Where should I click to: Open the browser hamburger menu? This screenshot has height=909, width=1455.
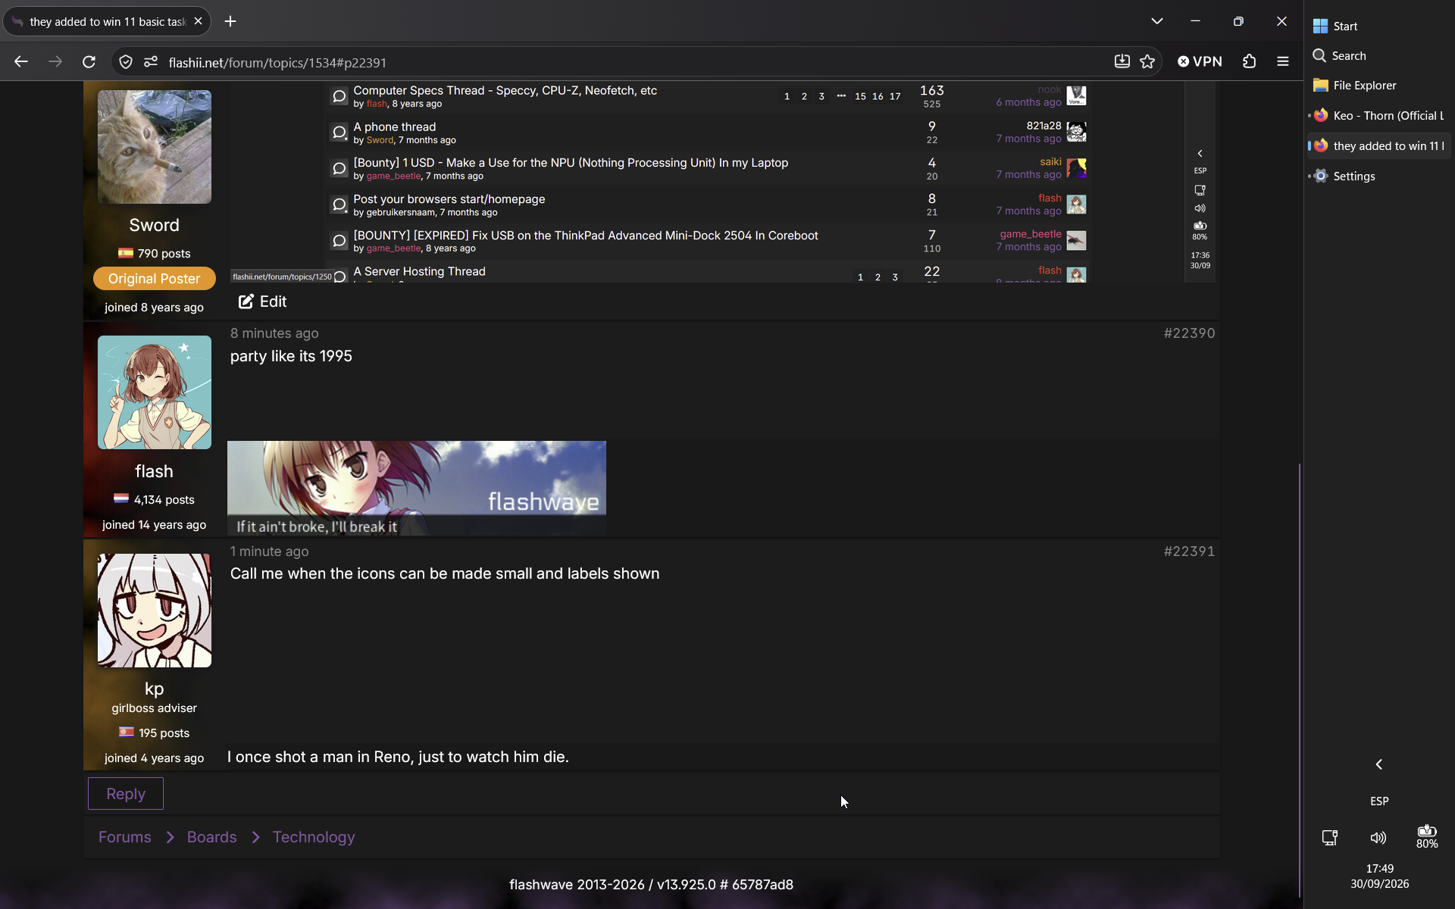click(1283, 62)
